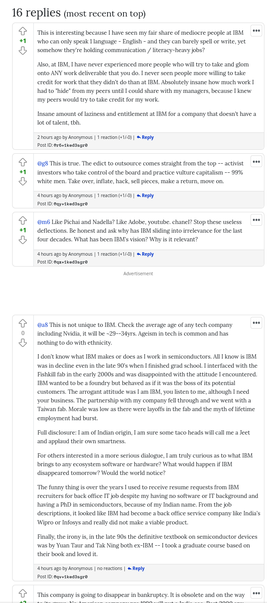Image resolution: width=267 pixels, height=603 pixels.
Task: Click the 16 replies heading
Action: pyautogui.click(x=36, y=12)
